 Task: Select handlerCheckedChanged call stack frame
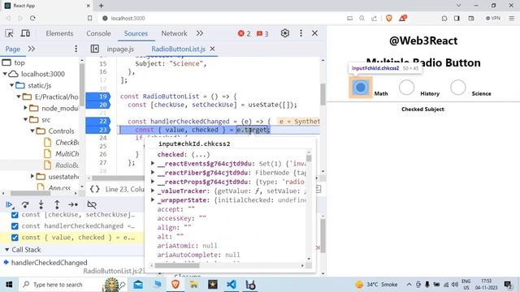49,263
